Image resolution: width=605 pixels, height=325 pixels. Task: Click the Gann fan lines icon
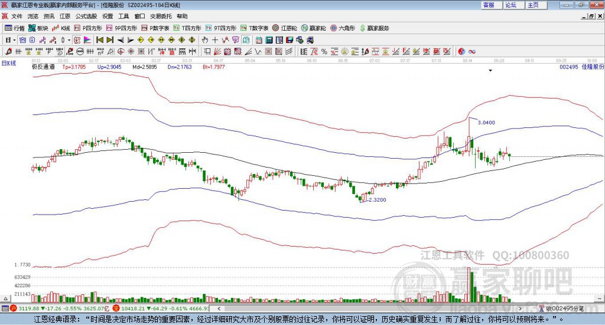pyautogui.click(x=217, y=51)
